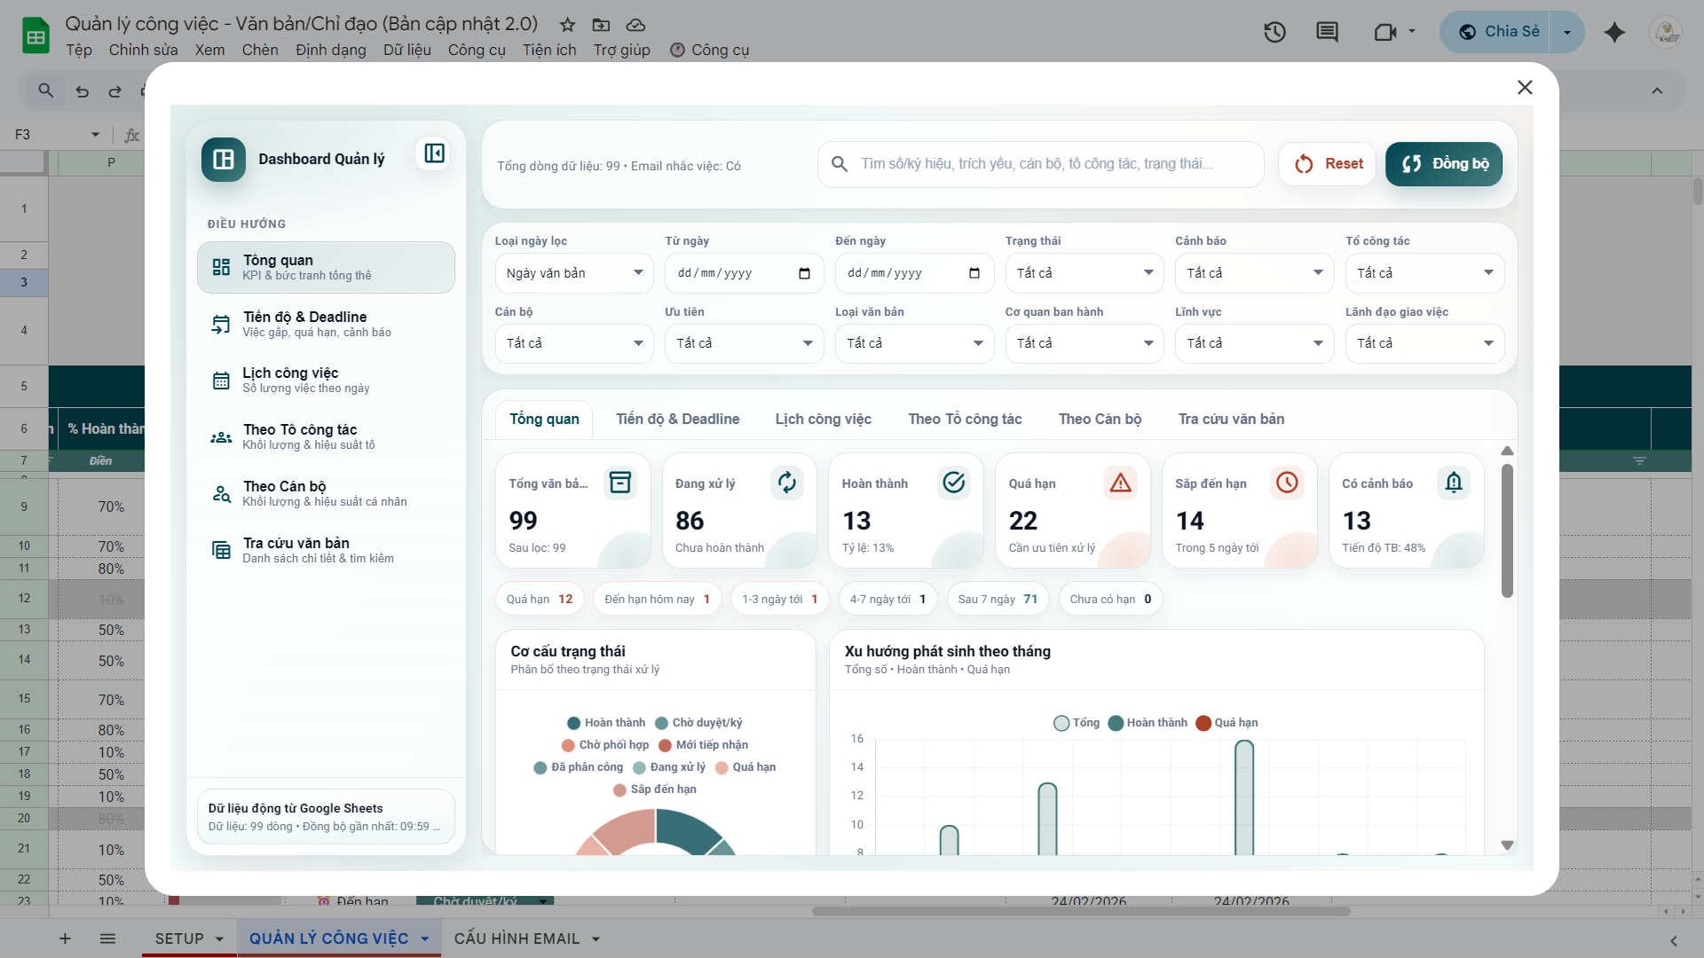The image size is (1704, 958).
Task: Open the Lãnh đạo giao việc dropdown
Action: click(x=1424, y=343)
